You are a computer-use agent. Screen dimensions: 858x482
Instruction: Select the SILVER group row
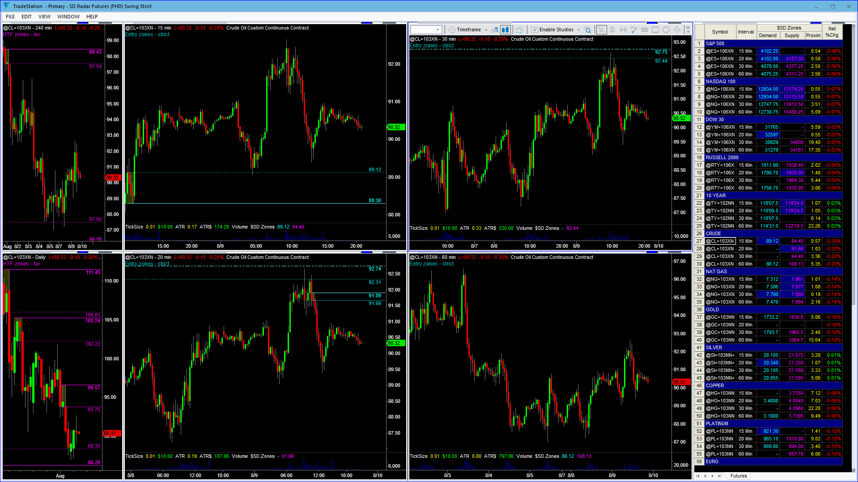[773, 348]
